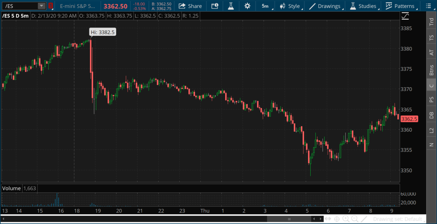Click the zoom out magnifier icon
The image size is (437, 224).
pyautogui.click(x=355, y=219)
